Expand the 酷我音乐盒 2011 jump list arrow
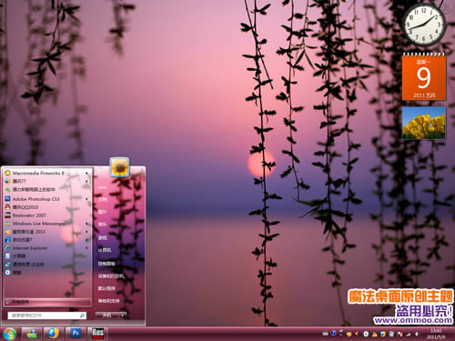The image size is (455, 341). [x=86, y=232]
